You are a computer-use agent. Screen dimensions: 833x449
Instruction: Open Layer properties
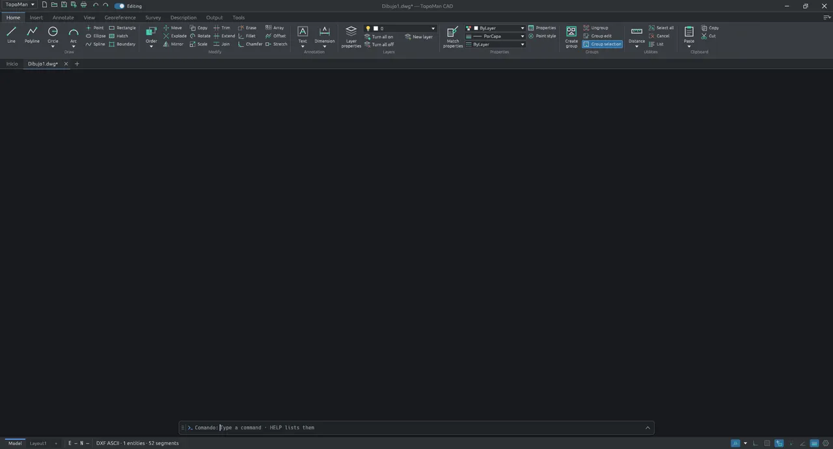point(351,36)
